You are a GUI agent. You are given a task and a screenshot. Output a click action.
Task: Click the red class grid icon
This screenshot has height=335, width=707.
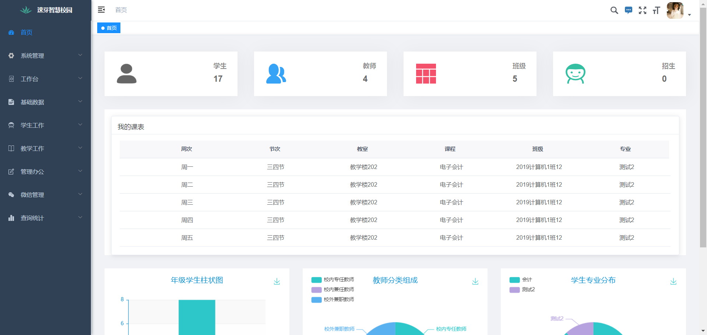pos(426,74)
